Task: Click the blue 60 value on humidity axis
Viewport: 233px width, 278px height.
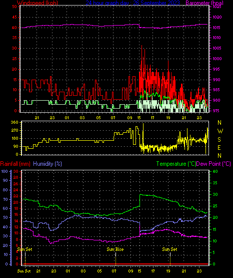Action: click(x=5, y=208)
